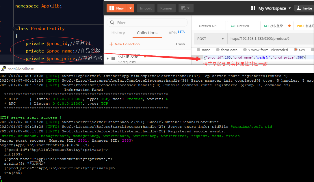This screenshot has width=314, height=182.
Task: Click the orange unsaved dot on GET tab
Action: (289, 26)
